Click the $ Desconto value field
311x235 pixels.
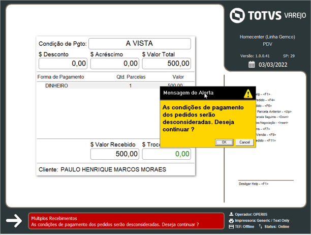click(63, 64)
